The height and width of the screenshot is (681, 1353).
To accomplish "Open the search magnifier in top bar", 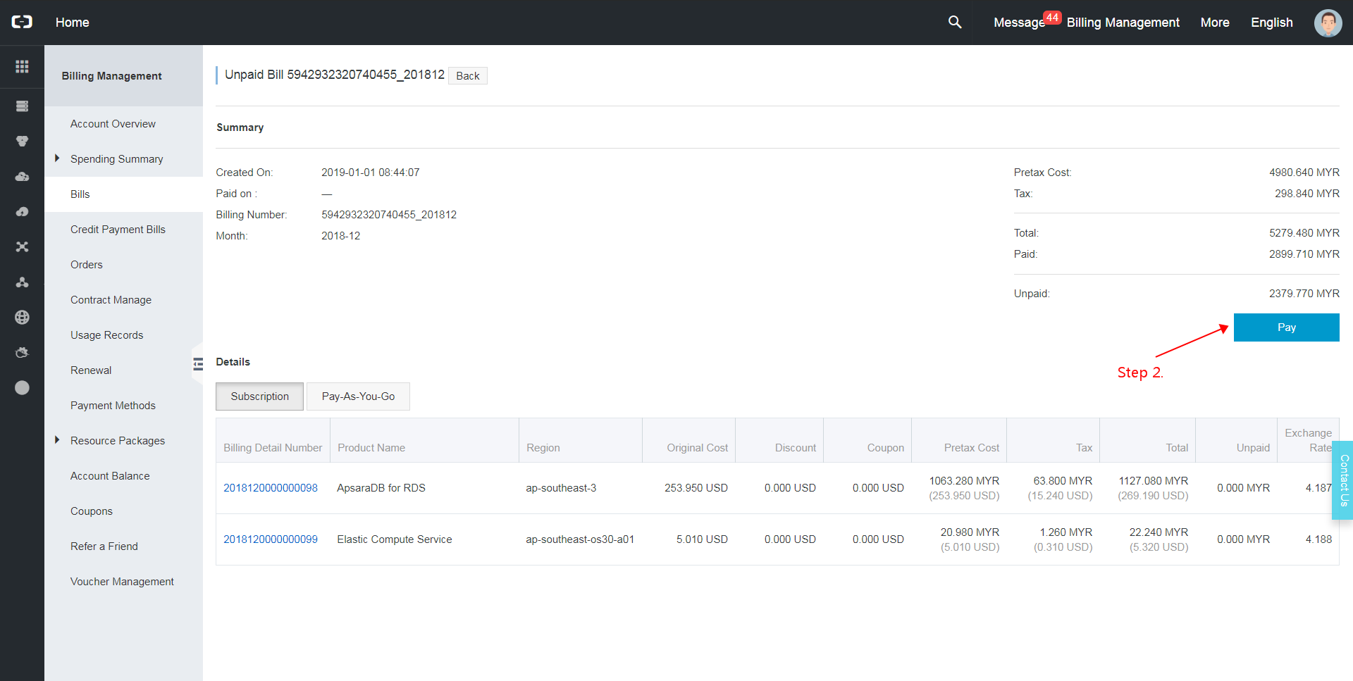I will tap(955, 22).
